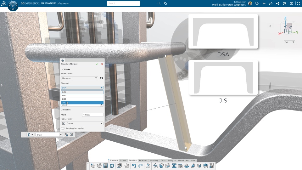The image size is (302, 170).
Task: Click the cut list table icon
Action: [180, 166]
